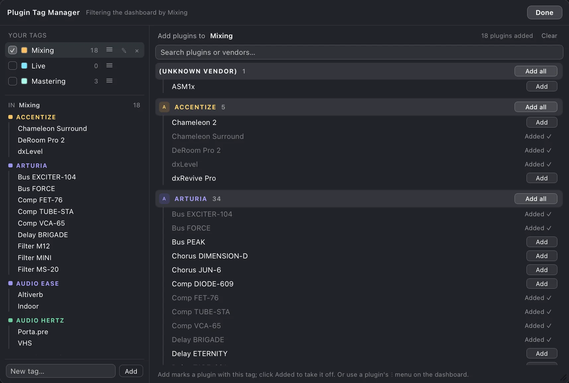Click the Done button
Image resolution: width=569 pixels, height=383 pixels.
click(544, 13)
